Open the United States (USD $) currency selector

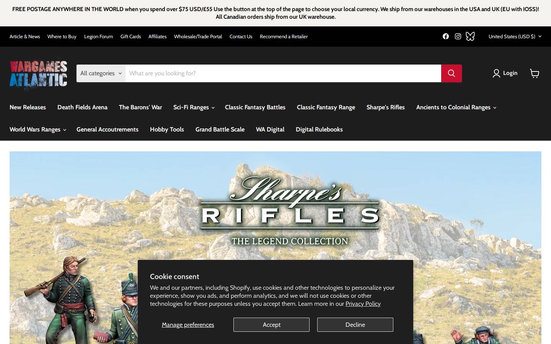point(515,36)
